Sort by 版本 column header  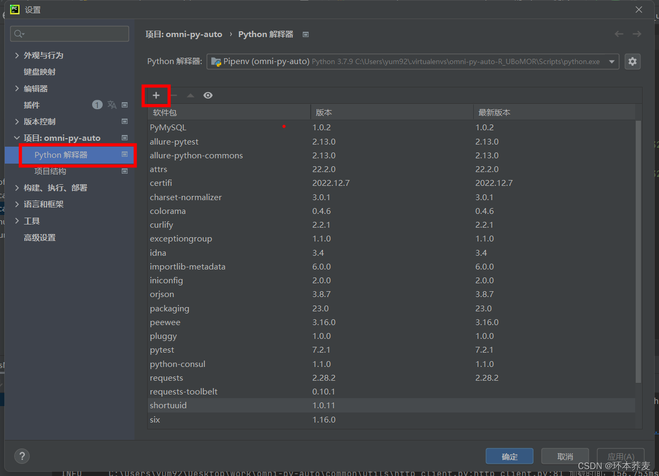pos(392,112)
